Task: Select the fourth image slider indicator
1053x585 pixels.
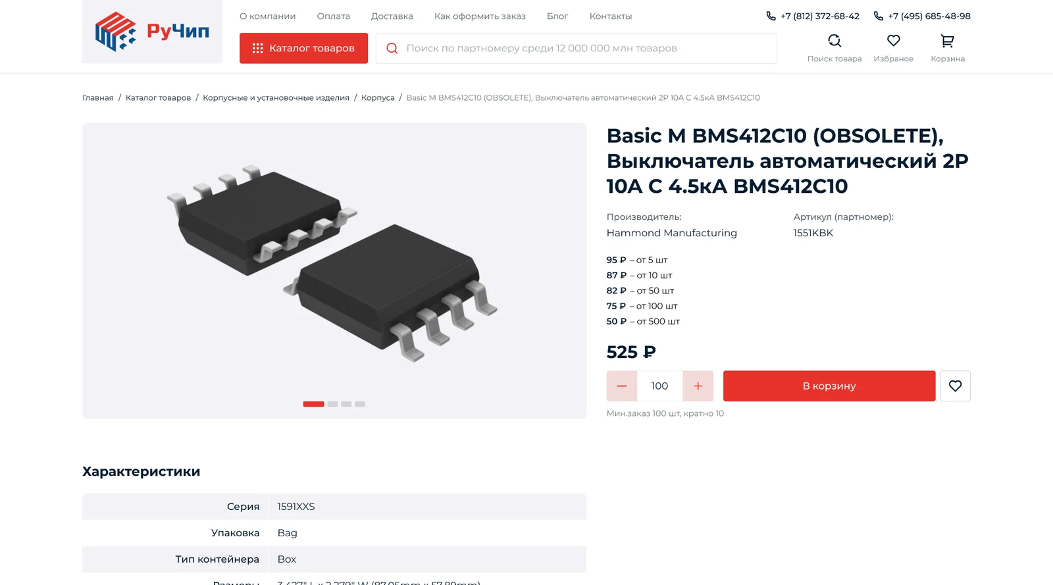Action: (x=360, y=404)
